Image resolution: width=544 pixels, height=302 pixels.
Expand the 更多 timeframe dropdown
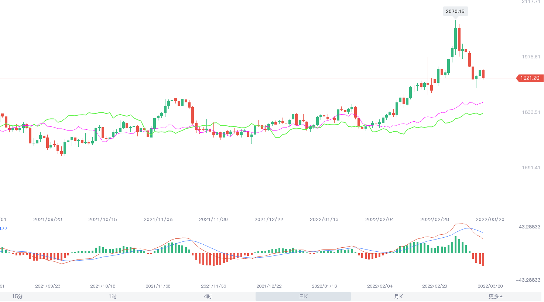click(496, 296)
